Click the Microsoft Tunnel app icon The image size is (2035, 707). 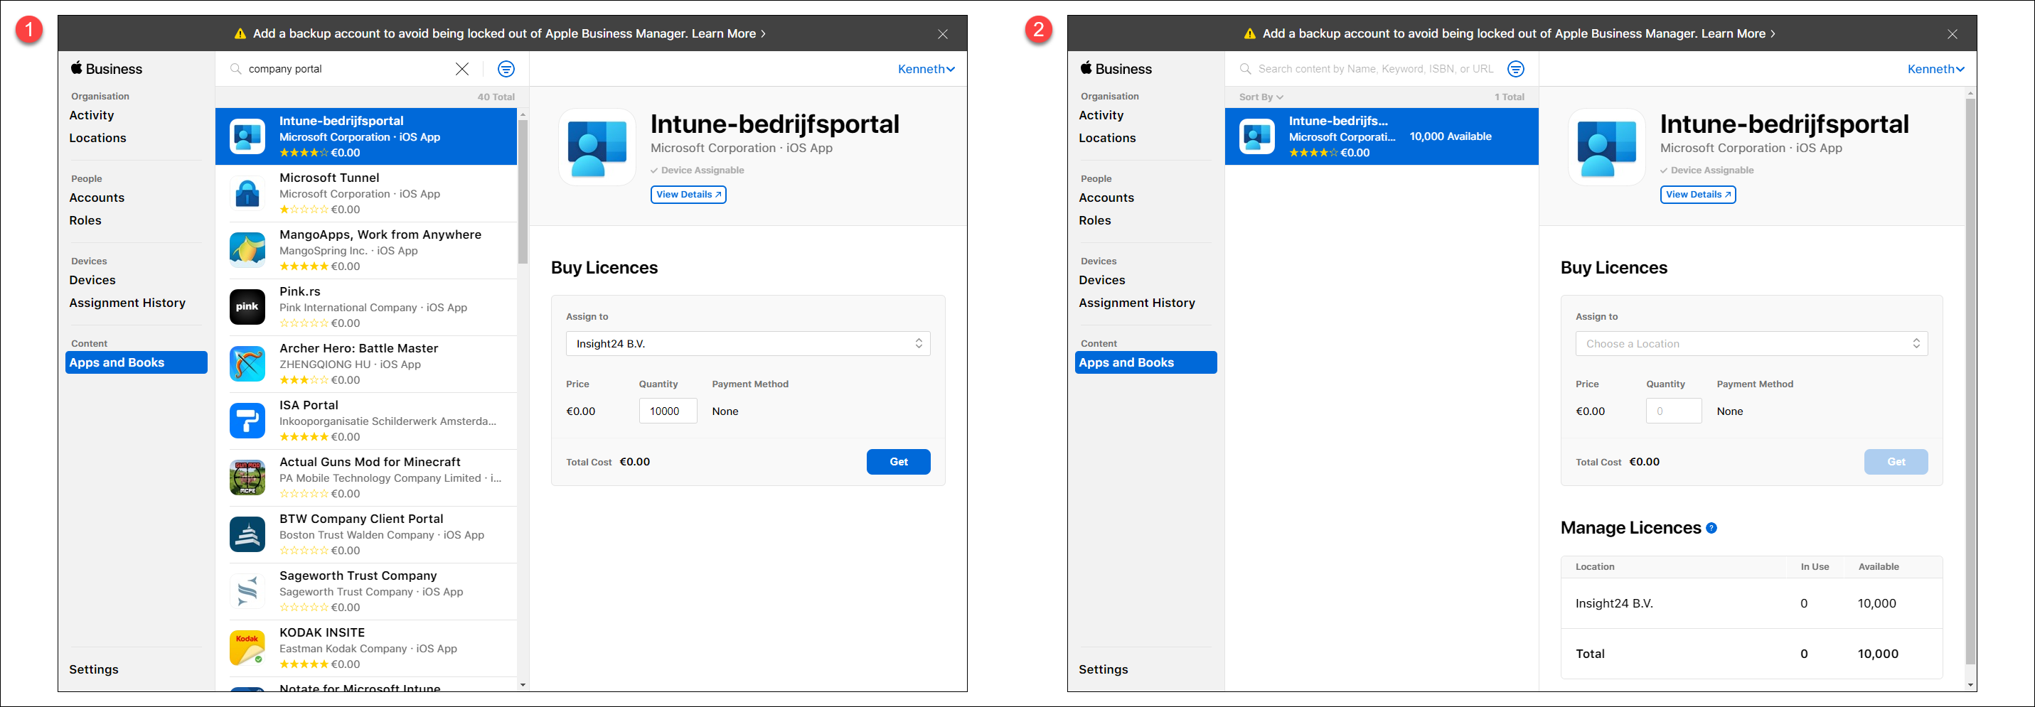247,193
